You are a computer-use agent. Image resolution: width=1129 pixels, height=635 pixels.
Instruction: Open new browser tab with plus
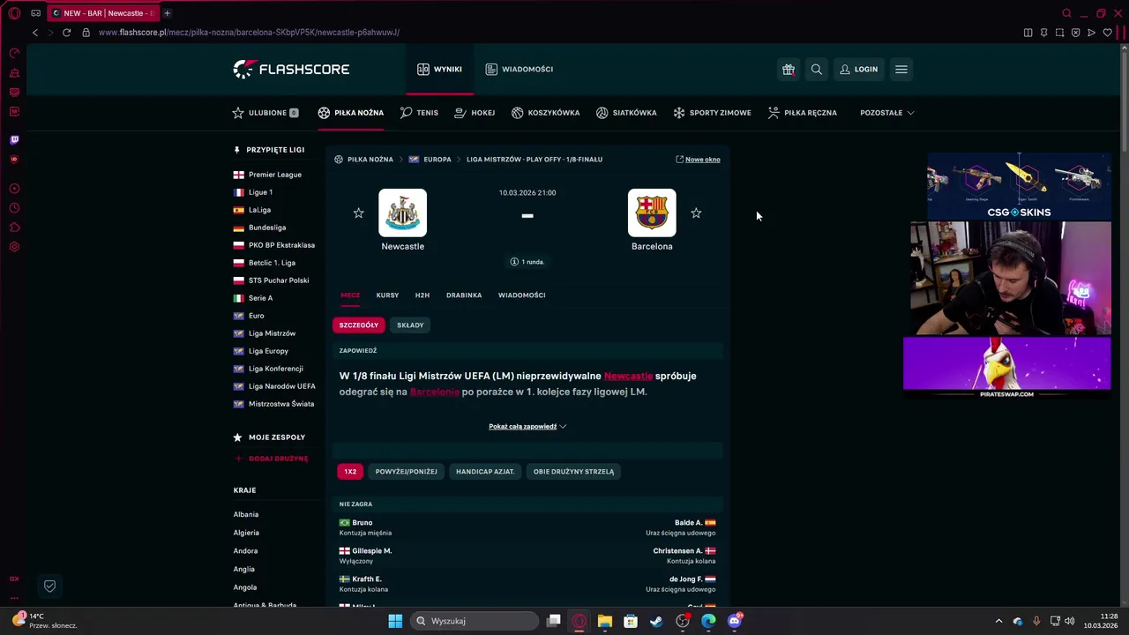[x=167, y=13]
